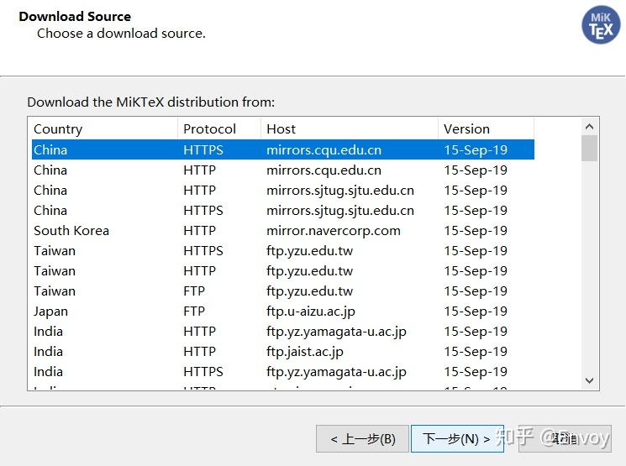Sort list by Protocol column header
626x466 pixels.
[x=218, y=128]
